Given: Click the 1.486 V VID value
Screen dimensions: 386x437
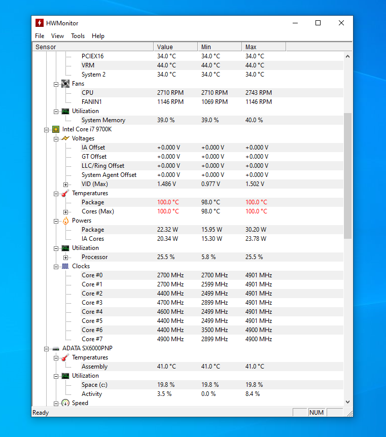Looking at the screenshot, I should click(x=166, y=184).
